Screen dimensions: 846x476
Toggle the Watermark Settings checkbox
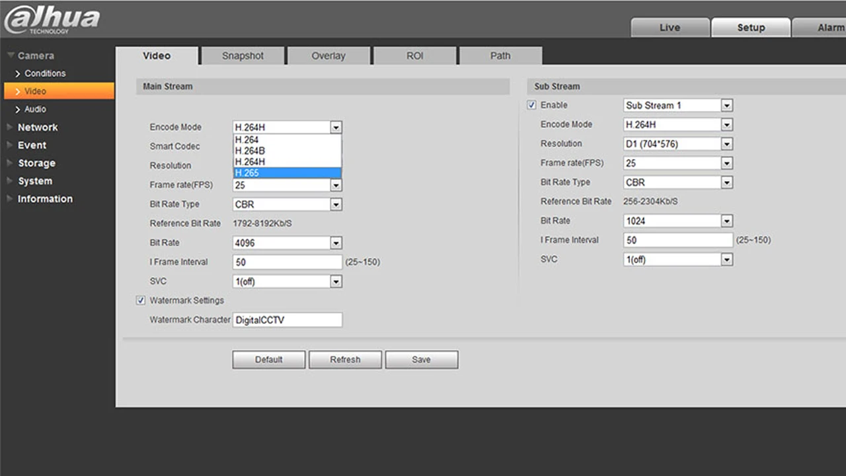(x=140, y=301)
